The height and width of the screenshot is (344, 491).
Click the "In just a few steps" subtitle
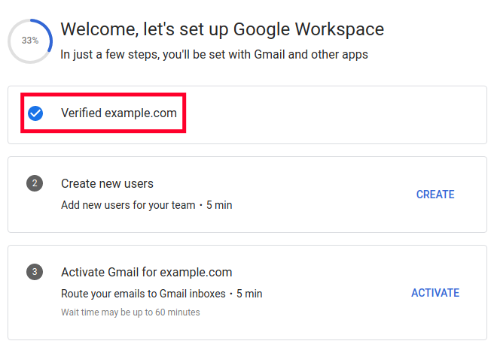(214, 55)
